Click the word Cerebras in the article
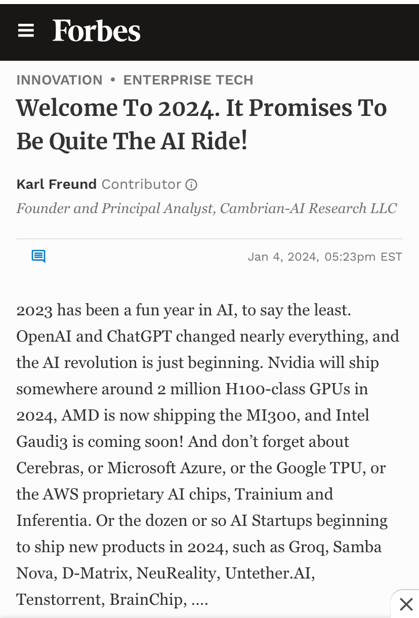The image size is (419, 618). tap(49, 468)
